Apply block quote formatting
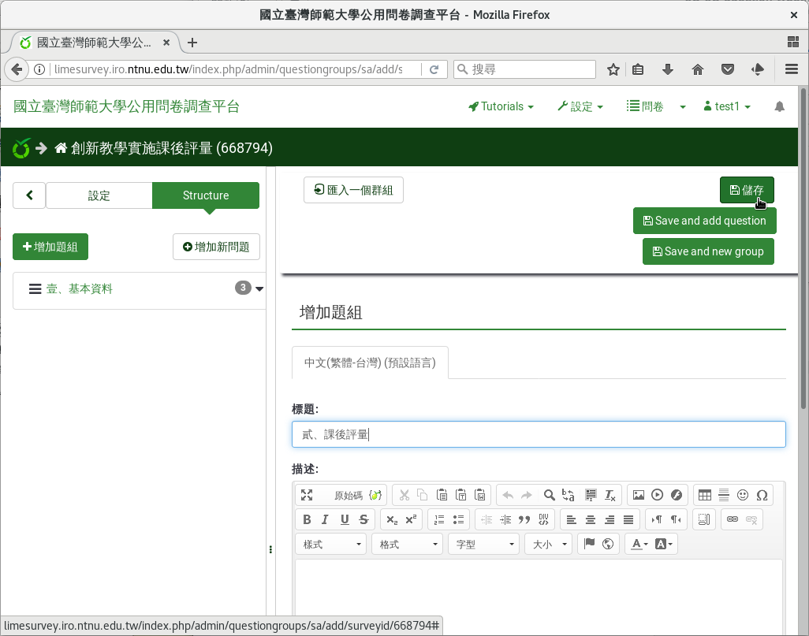Screen dimensions: 809x636 tap(524, 519)
